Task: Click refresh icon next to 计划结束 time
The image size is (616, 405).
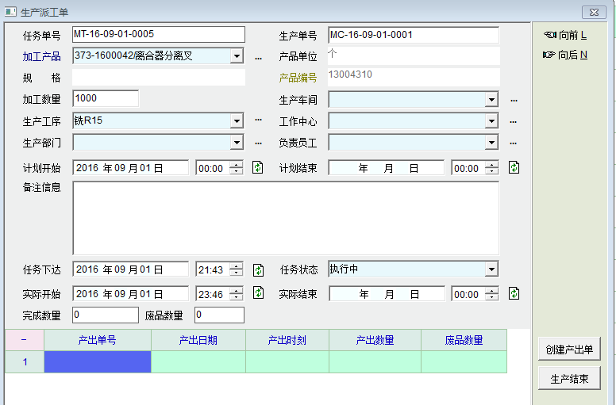Action: [x=514, y=167]
